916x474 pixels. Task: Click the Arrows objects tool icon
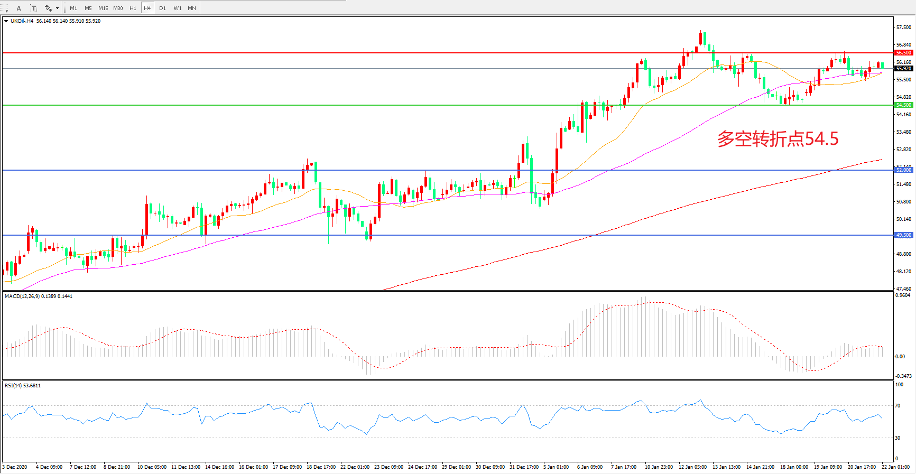pos(48,8)
